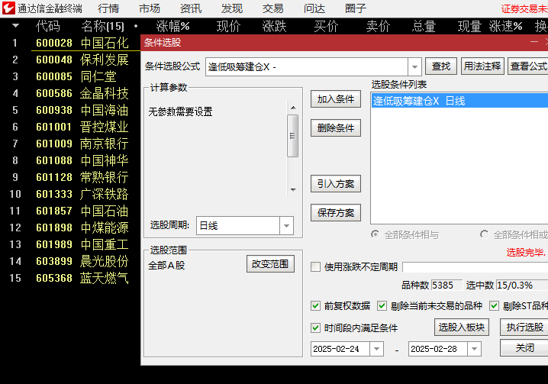
Task: Click the 涨幅% column header
Action: 172,26
